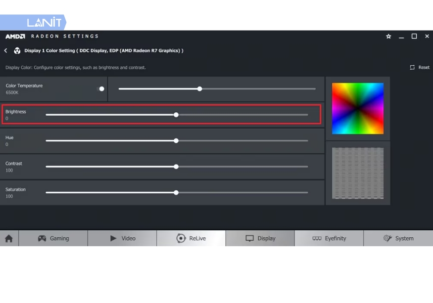
Task: Close the Radeon Settings window
Action: [x=427, y=36]
